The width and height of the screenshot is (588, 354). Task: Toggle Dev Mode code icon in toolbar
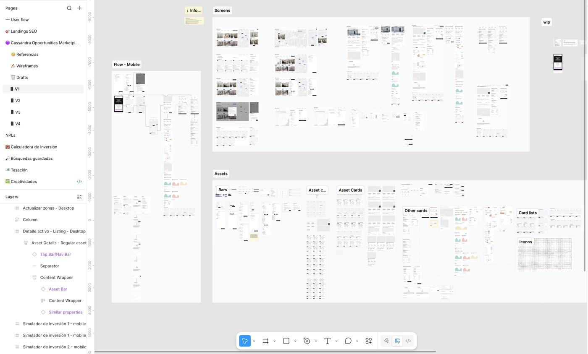pos(408,341)
